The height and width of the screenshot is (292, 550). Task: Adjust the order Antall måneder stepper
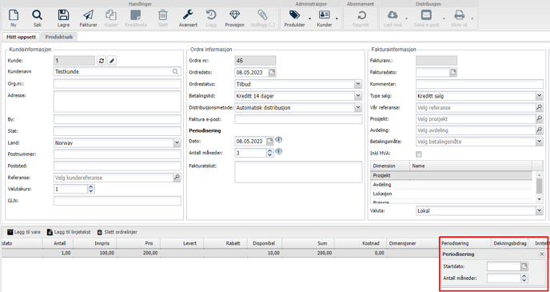point(269,153)
